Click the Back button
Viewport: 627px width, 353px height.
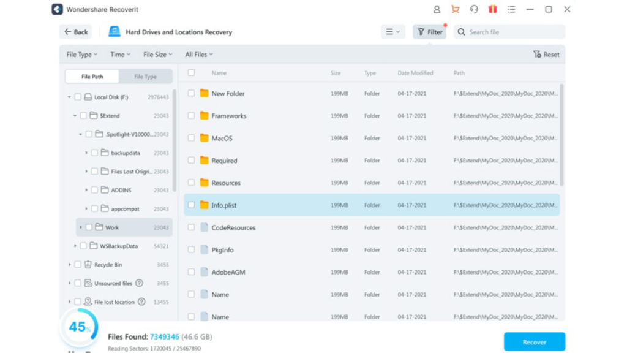75,31
